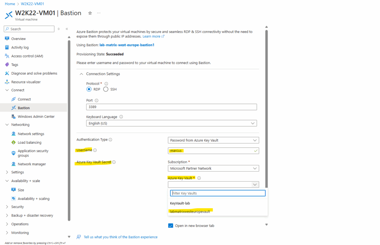Click the Bastion icon in the sidebar

(14, 108)
